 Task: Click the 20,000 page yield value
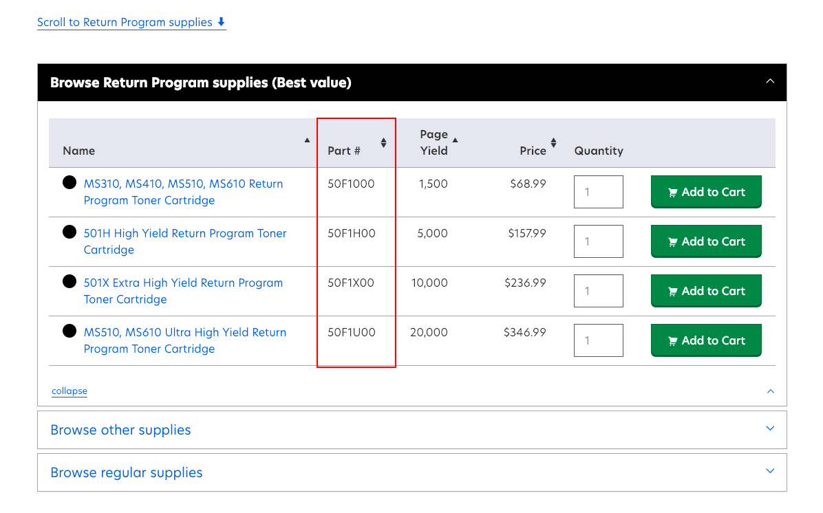pyautogui.click(x=429, y=333)
